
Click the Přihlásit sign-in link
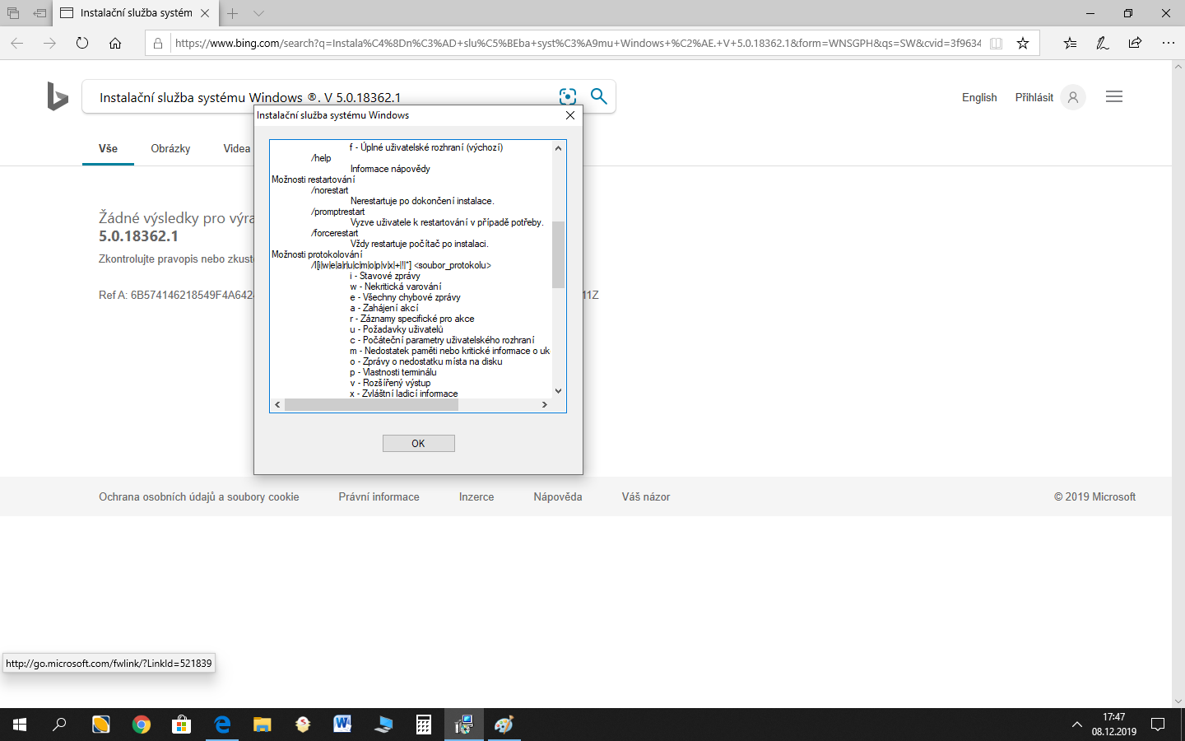(x=1034, y=97)
